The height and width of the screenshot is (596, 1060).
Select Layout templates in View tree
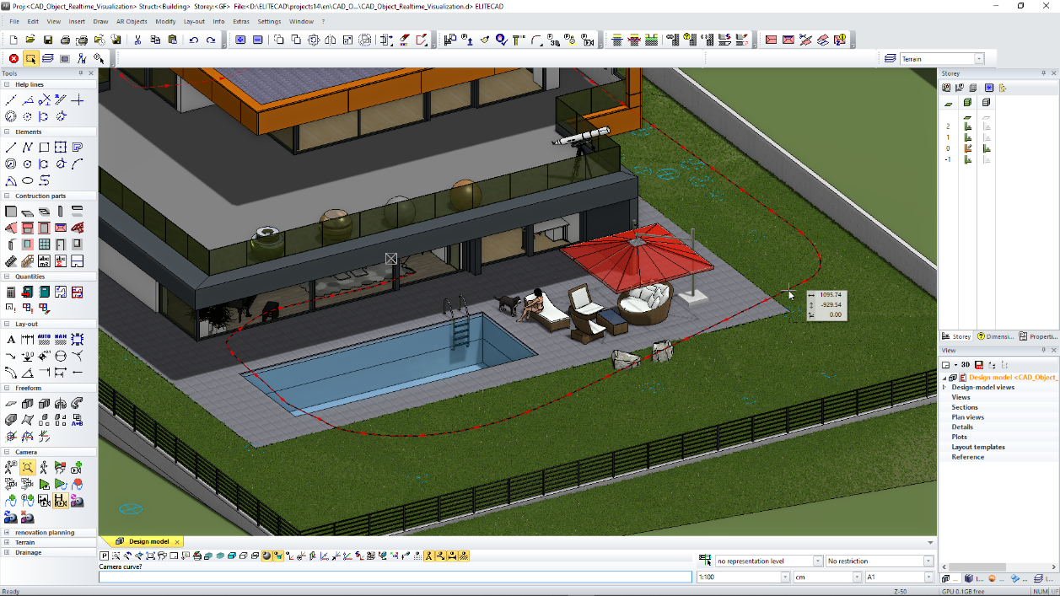coord(977,447)
